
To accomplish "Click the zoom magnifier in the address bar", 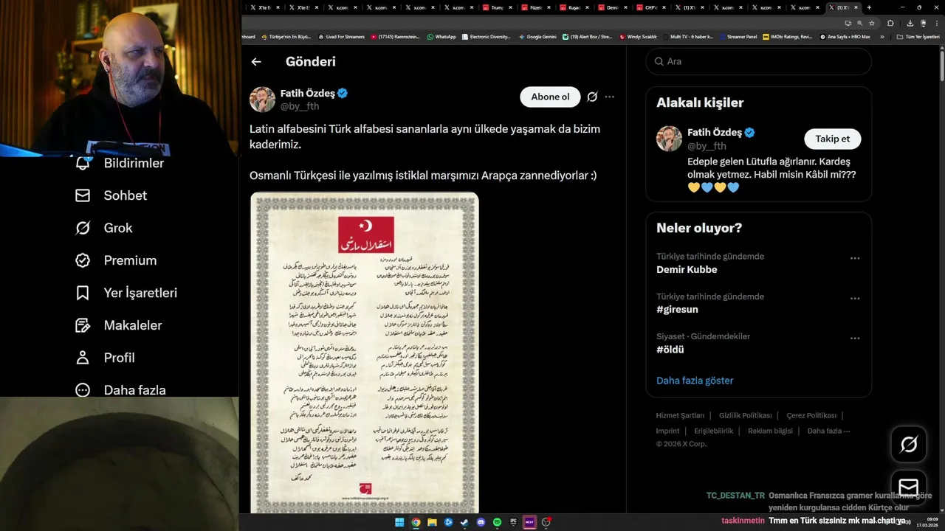I will pyautogui.click(x=859, y=23).
